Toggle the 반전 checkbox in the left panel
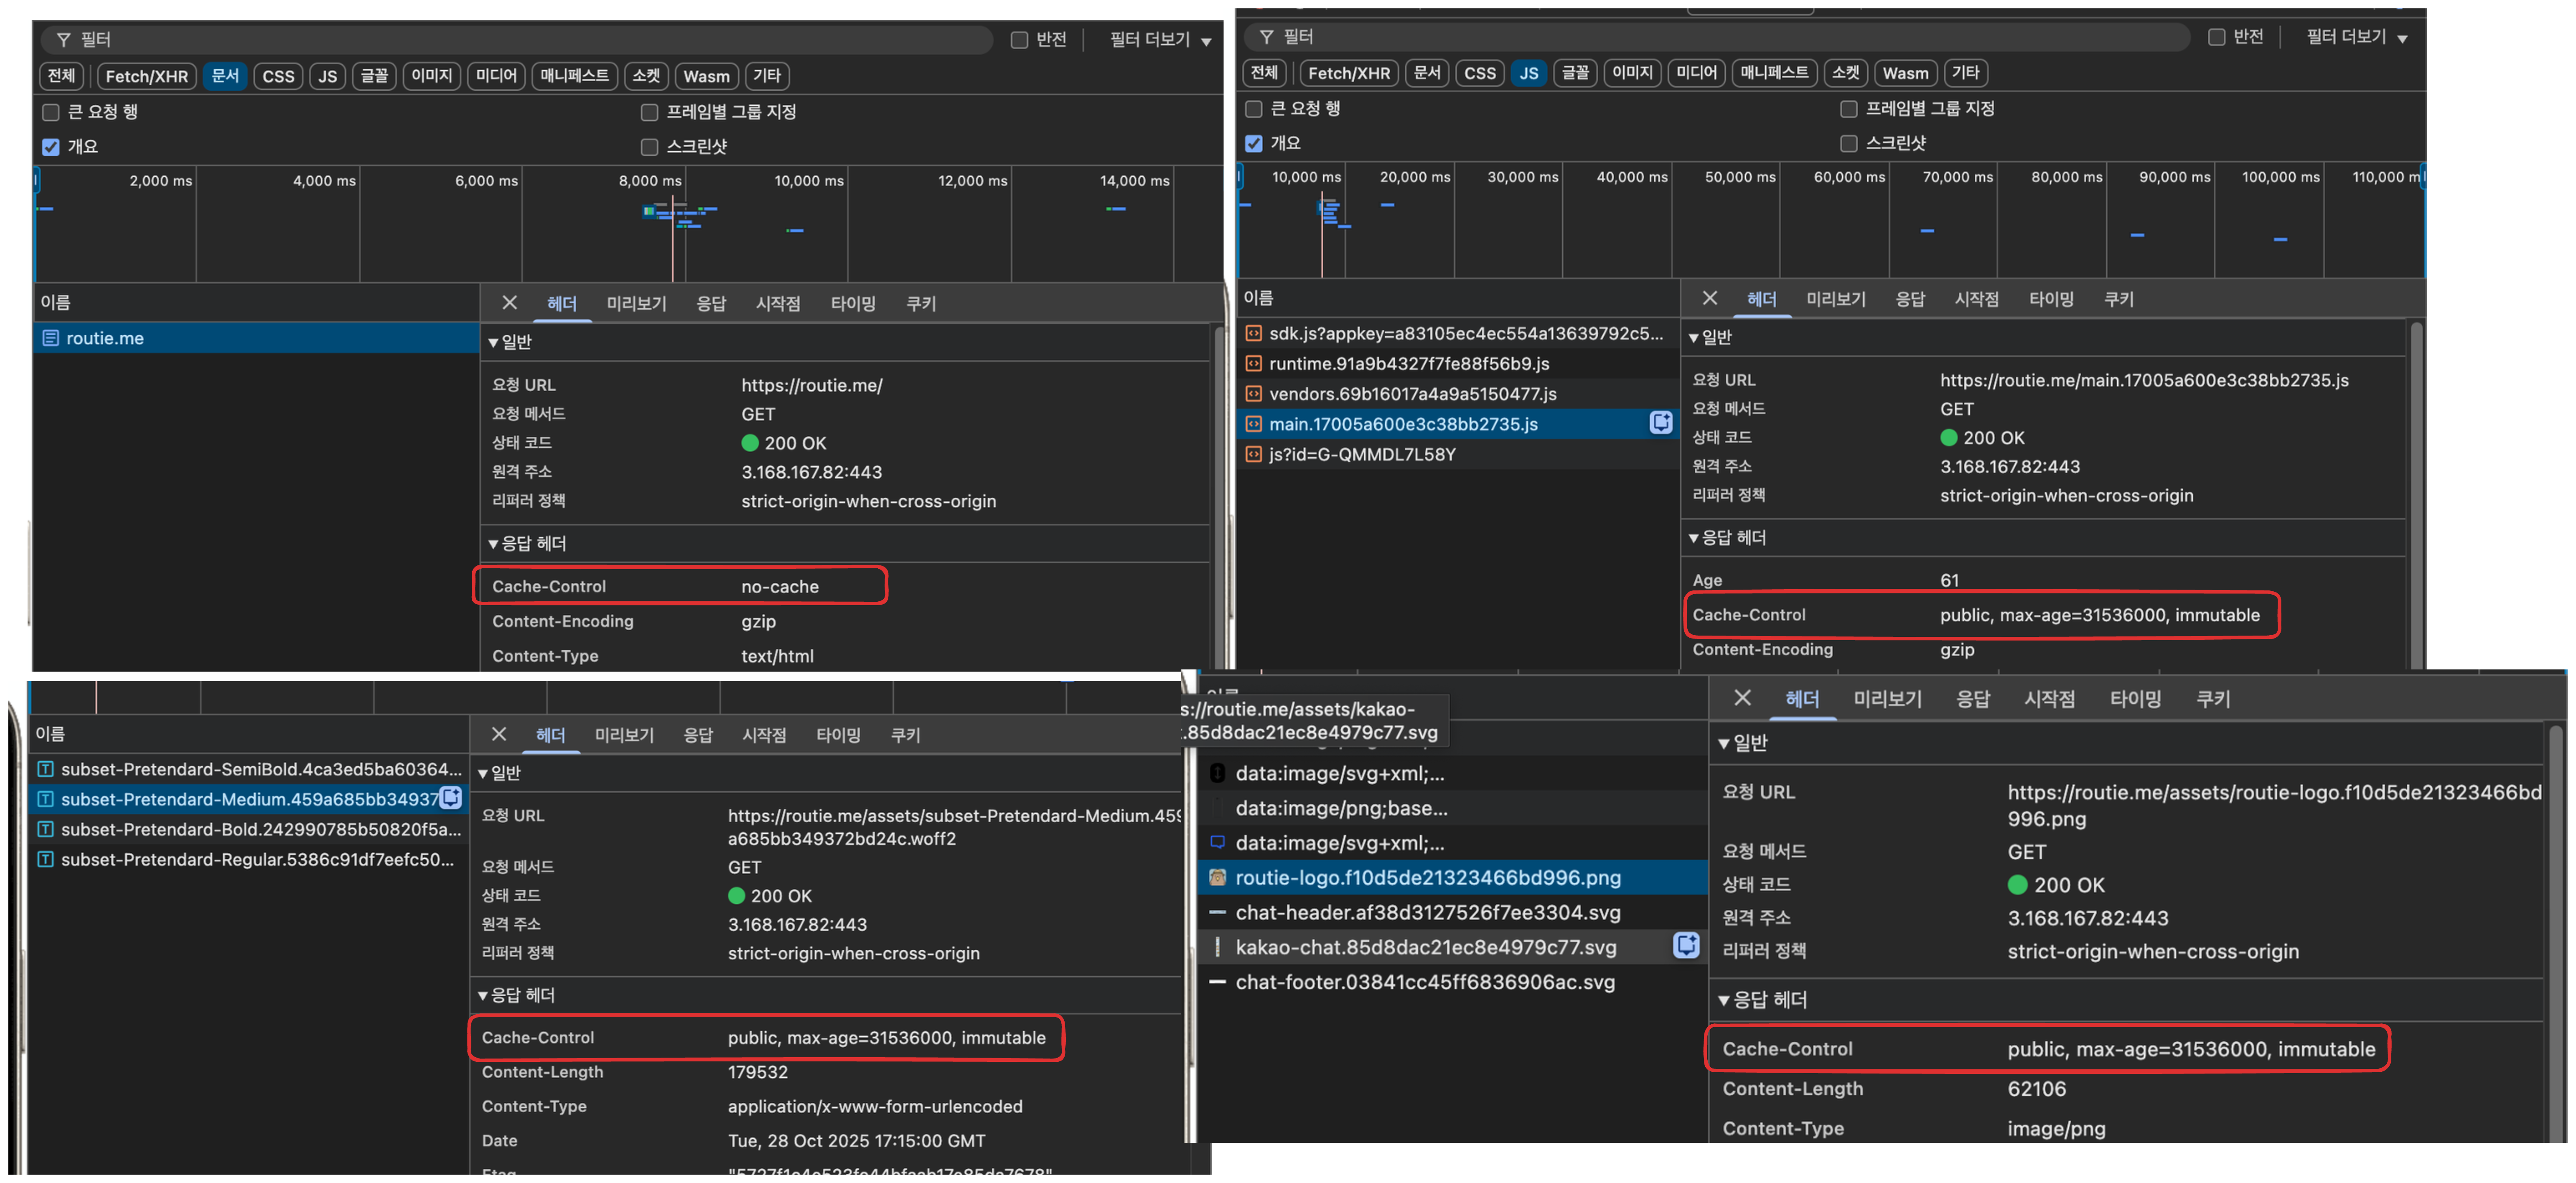The width and height of the screenshot is (2576, 1183). (x=1019, y=40)
